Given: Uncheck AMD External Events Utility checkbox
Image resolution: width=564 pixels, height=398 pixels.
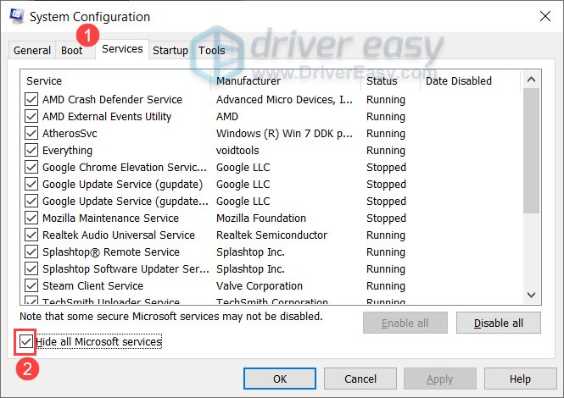Looking at the screenshot, I should (31, 116).
